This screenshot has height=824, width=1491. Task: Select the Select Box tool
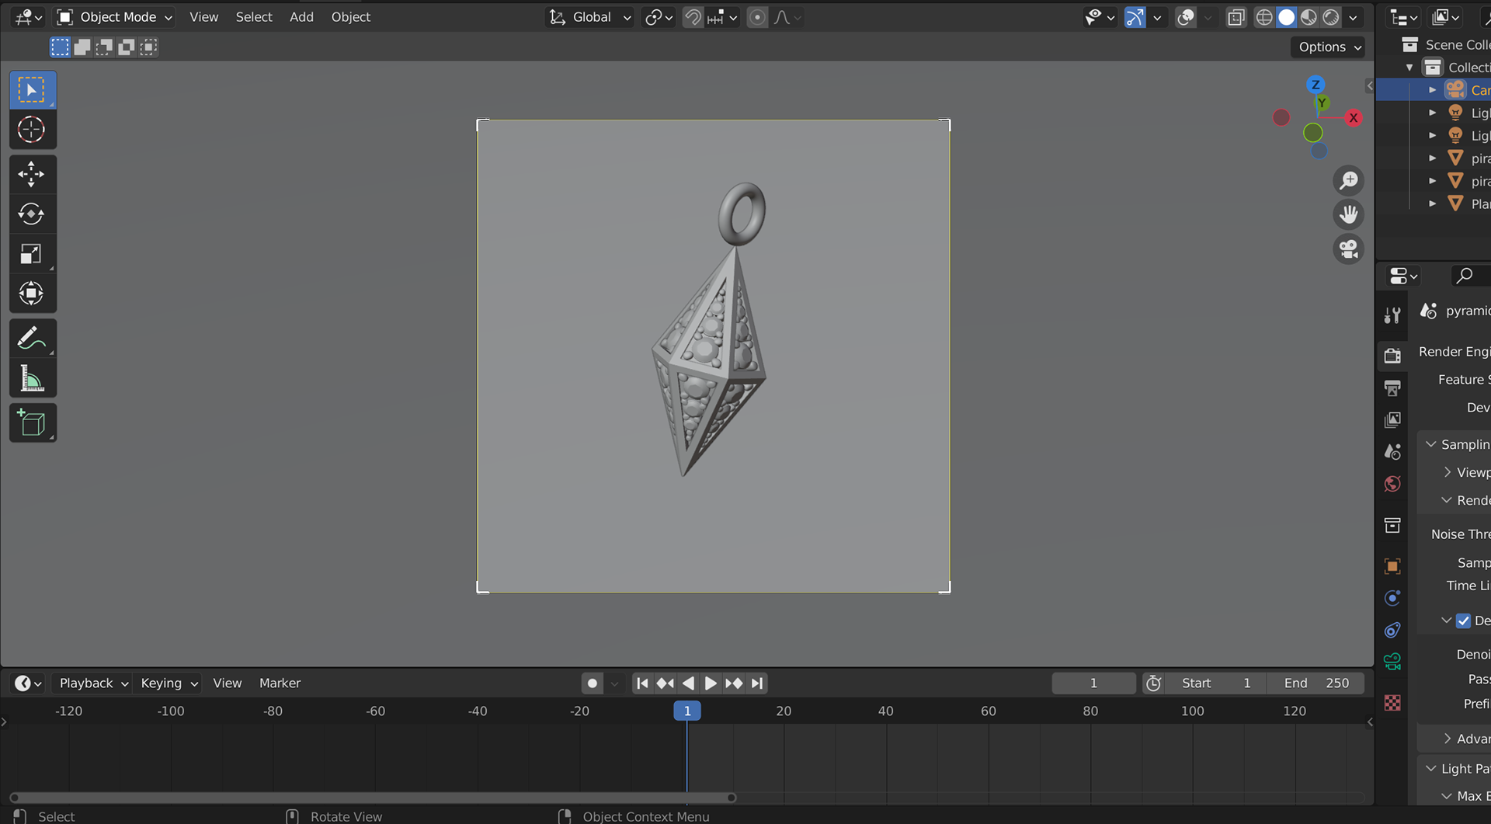point(32,90)
